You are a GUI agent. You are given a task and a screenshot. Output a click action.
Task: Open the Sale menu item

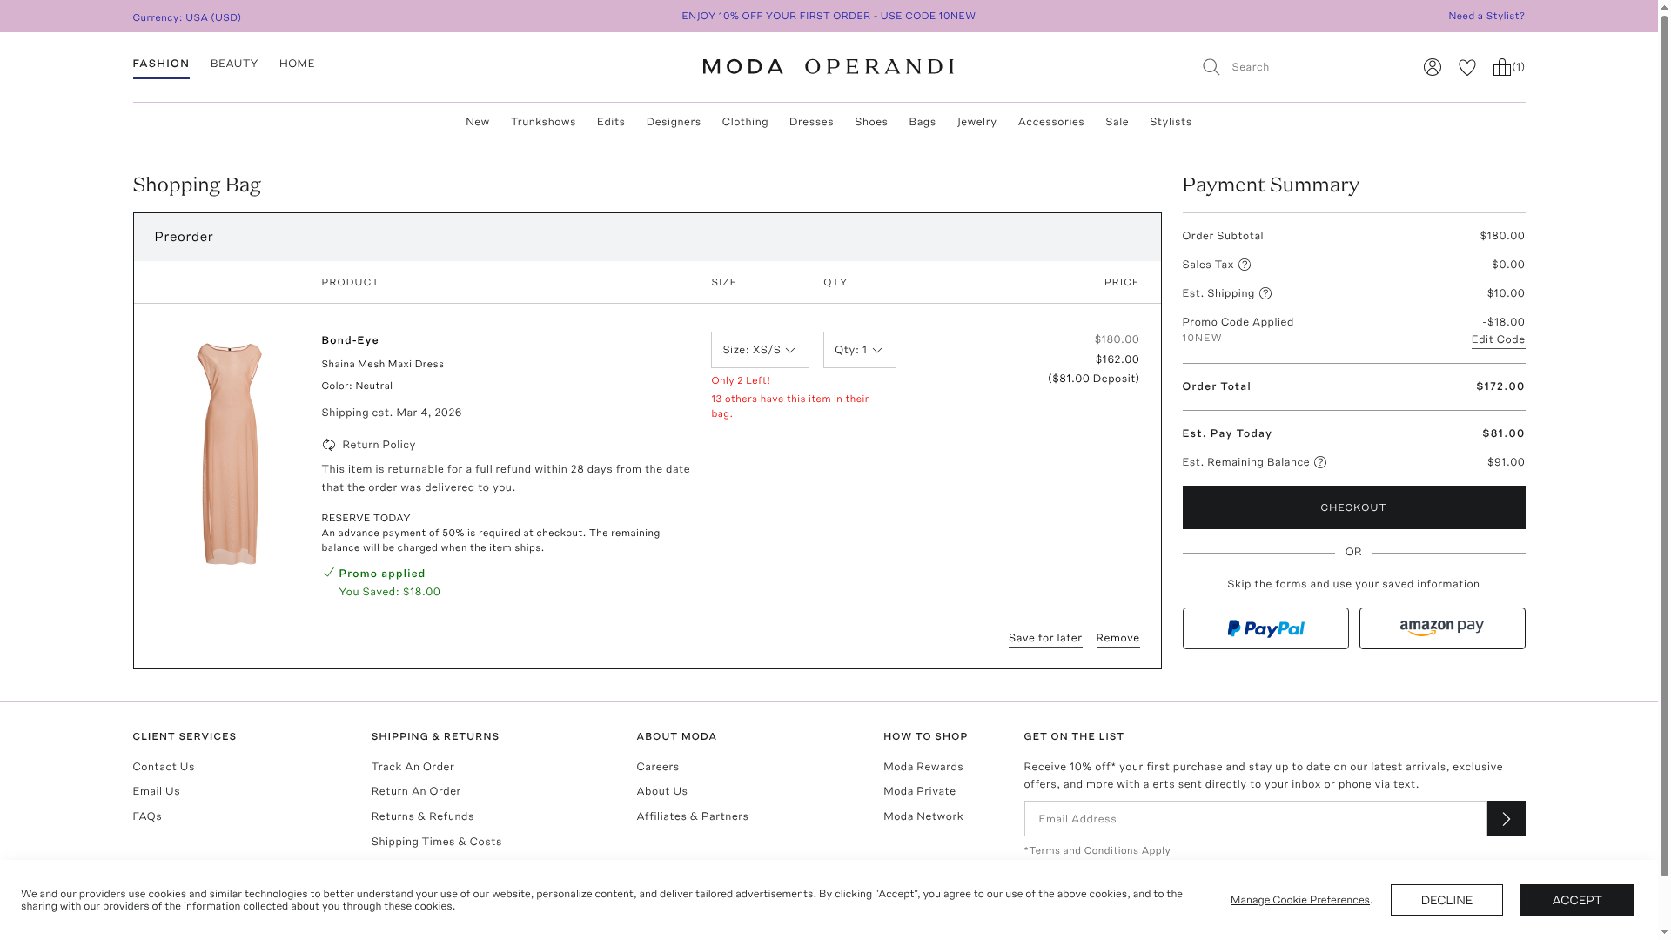(1117, 122)
